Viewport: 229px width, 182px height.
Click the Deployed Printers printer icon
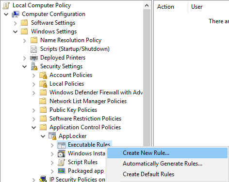tap(34, 58)
